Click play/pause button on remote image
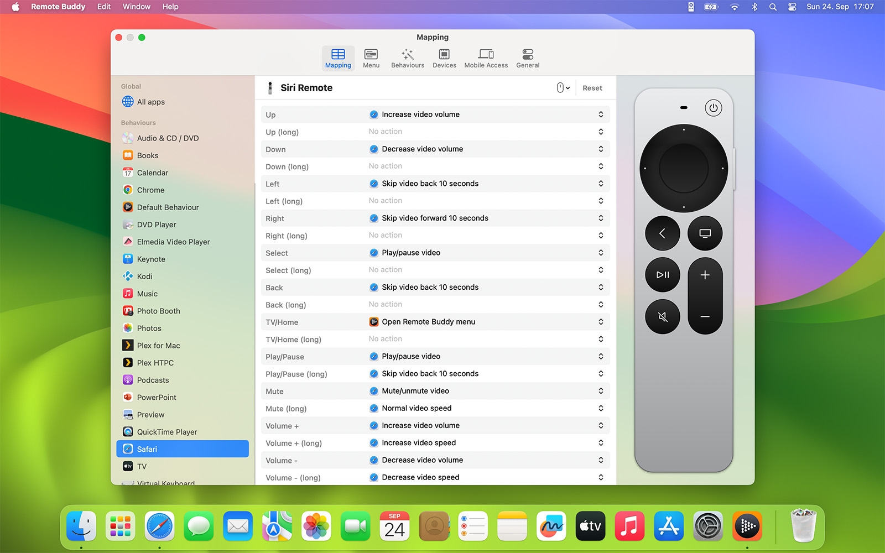This screenshot has height=553, width=885. pyautogui.click(x=663, y=275)
